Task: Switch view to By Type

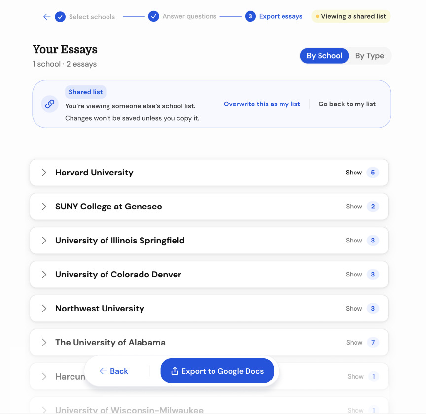Action: point(369,56)
